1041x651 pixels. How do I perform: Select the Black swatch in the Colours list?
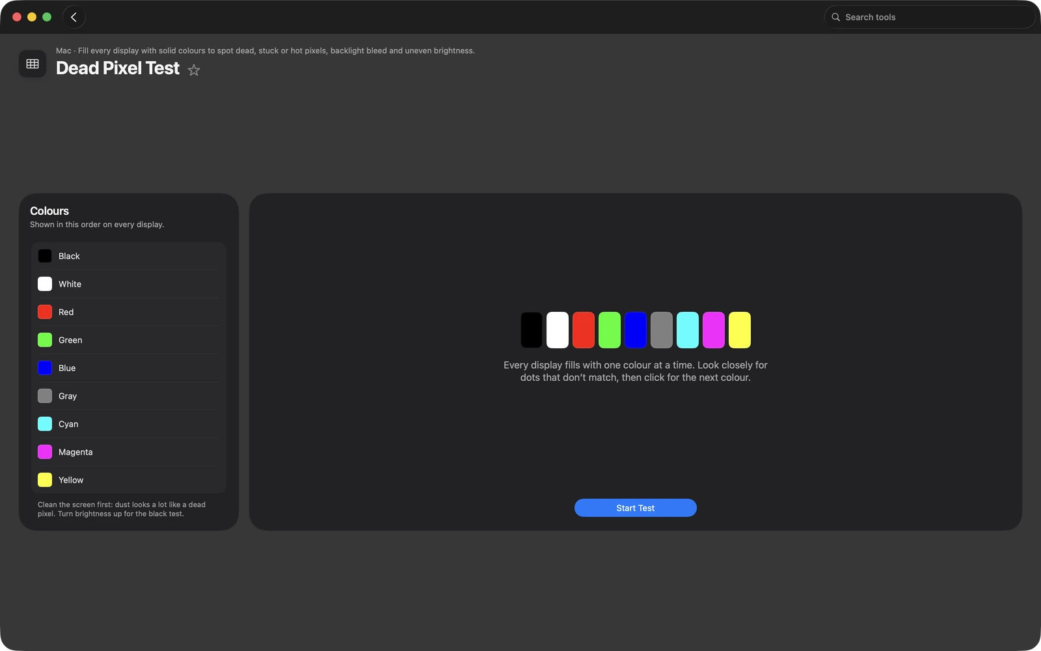(45, 256)
